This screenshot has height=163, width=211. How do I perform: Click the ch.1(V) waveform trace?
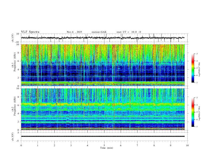click(x=103, y=38)
